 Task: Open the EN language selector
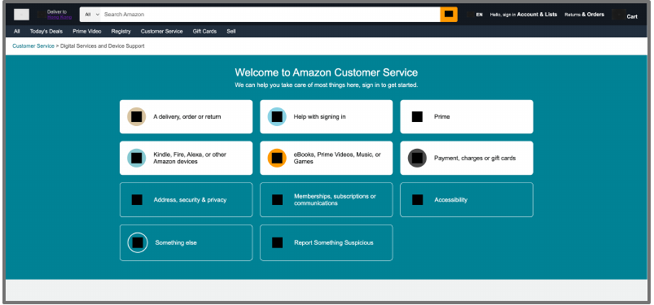(475, 15)
